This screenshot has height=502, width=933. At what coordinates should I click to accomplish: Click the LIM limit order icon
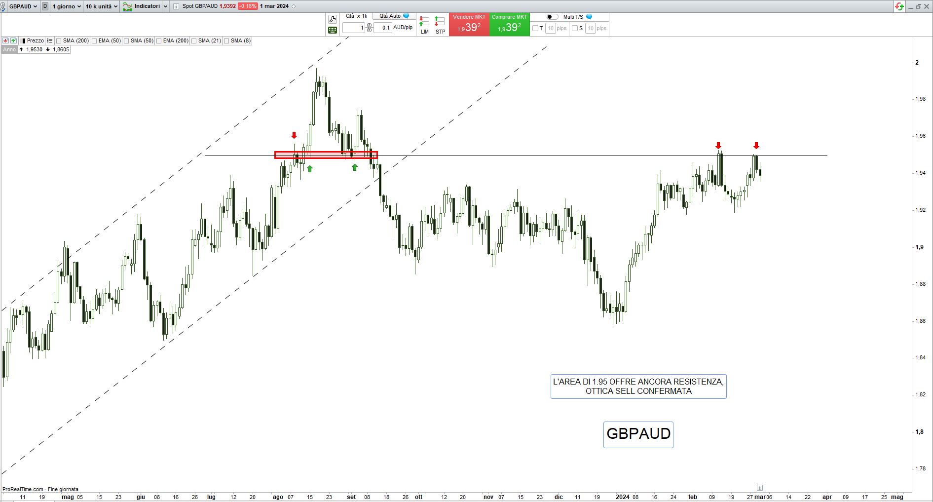click(424, 25)
